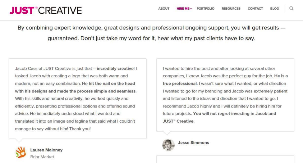The width and height of the screenshot is (303, 163).
Task: Click Jesse Simmons' avatar photo
Action: coord(168,145)
